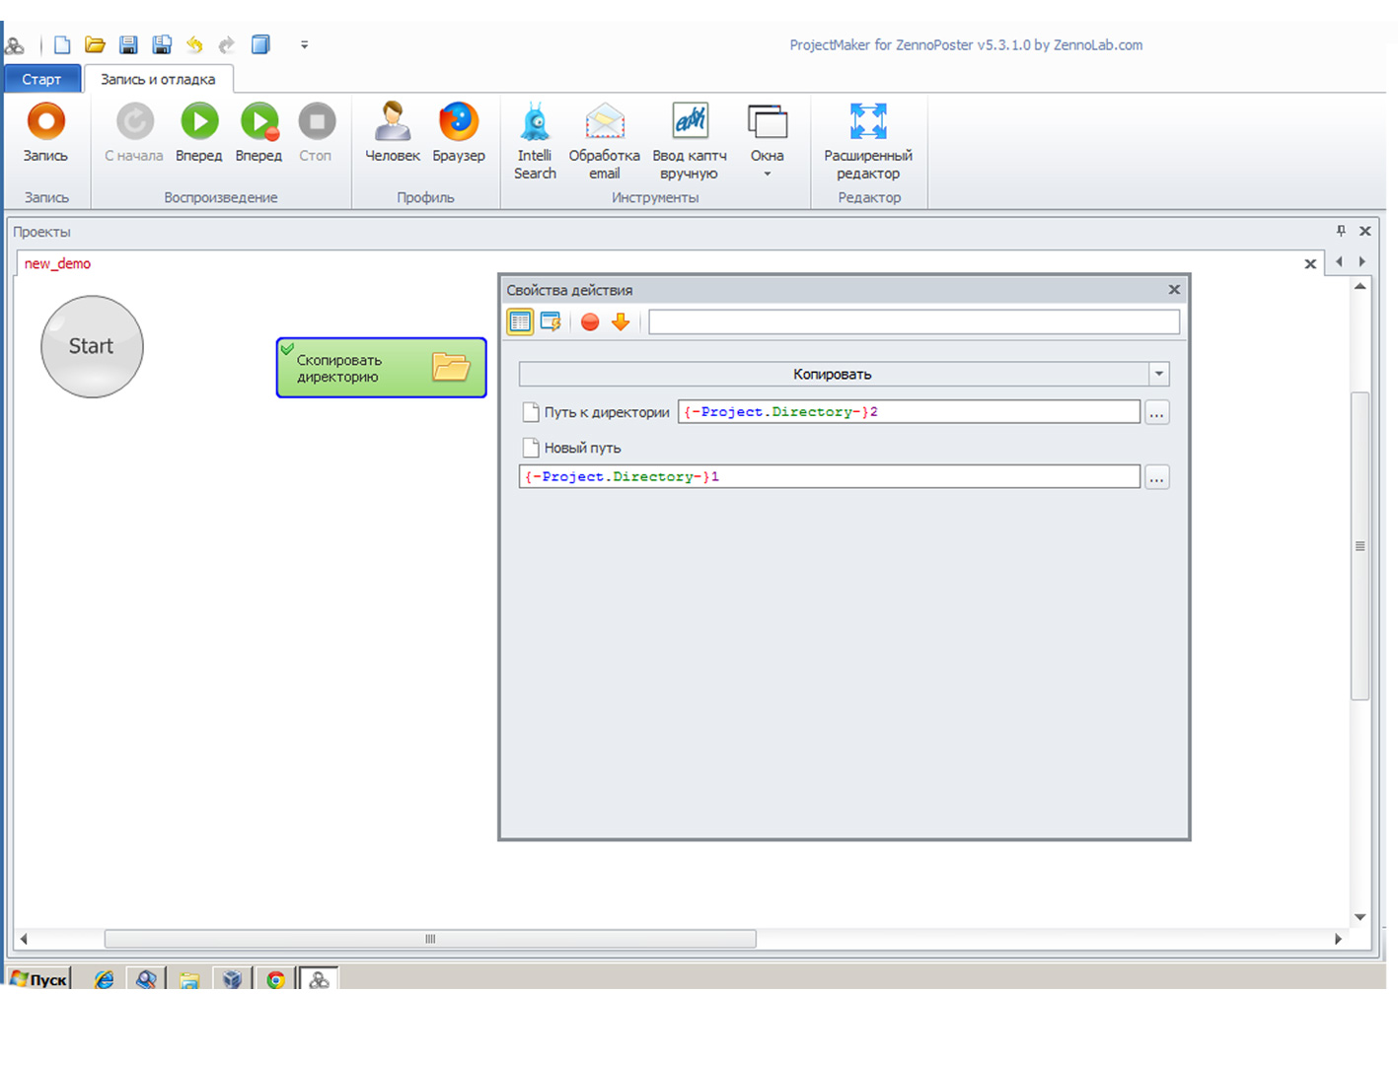
Task: Open the Окна dropdown menu
Action: [767, 138]
